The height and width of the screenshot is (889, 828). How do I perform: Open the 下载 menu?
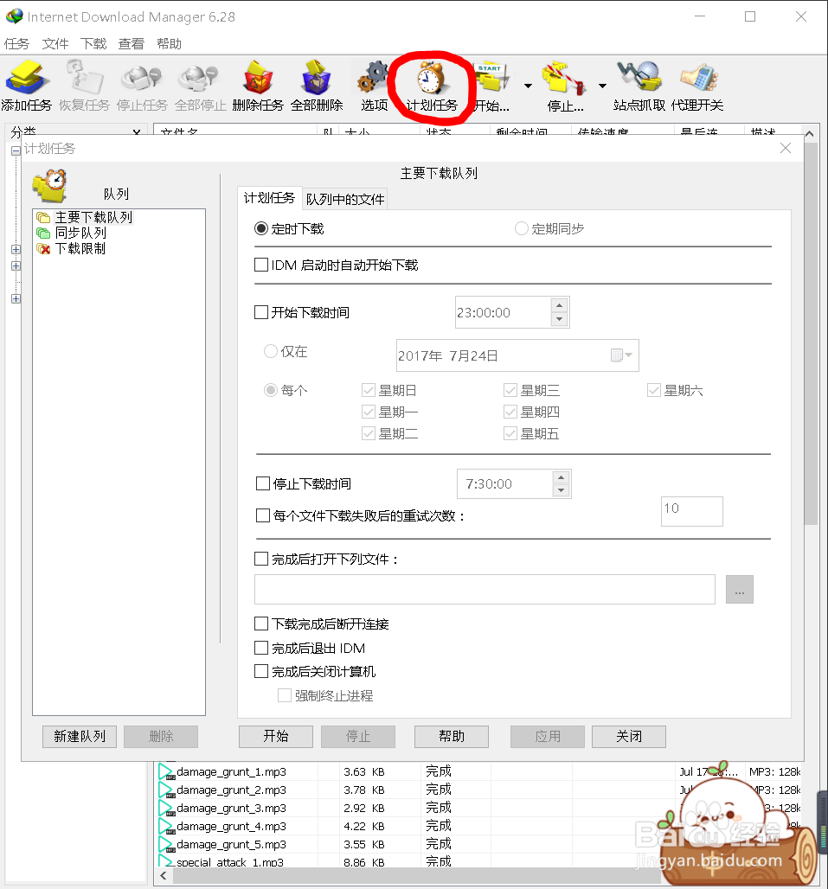pos(93,43)
